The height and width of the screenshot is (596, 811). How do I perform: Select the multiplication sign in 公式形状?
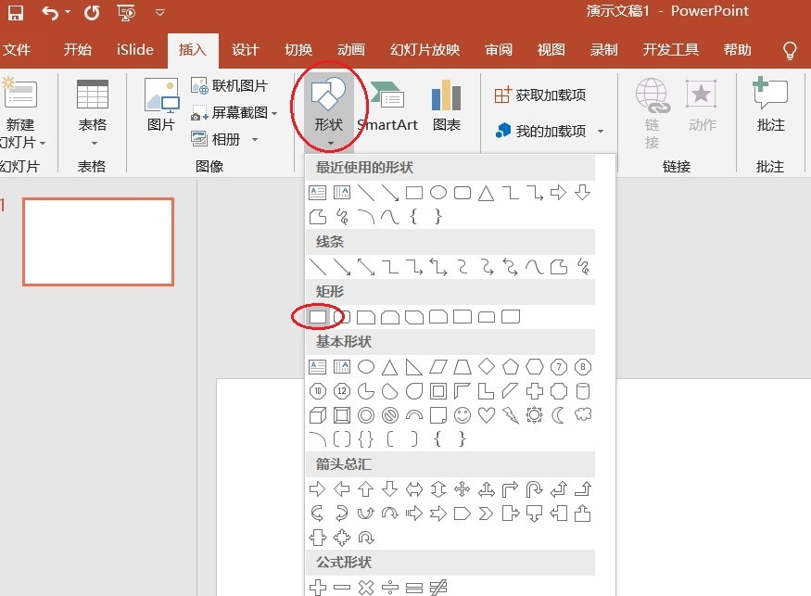366,588
